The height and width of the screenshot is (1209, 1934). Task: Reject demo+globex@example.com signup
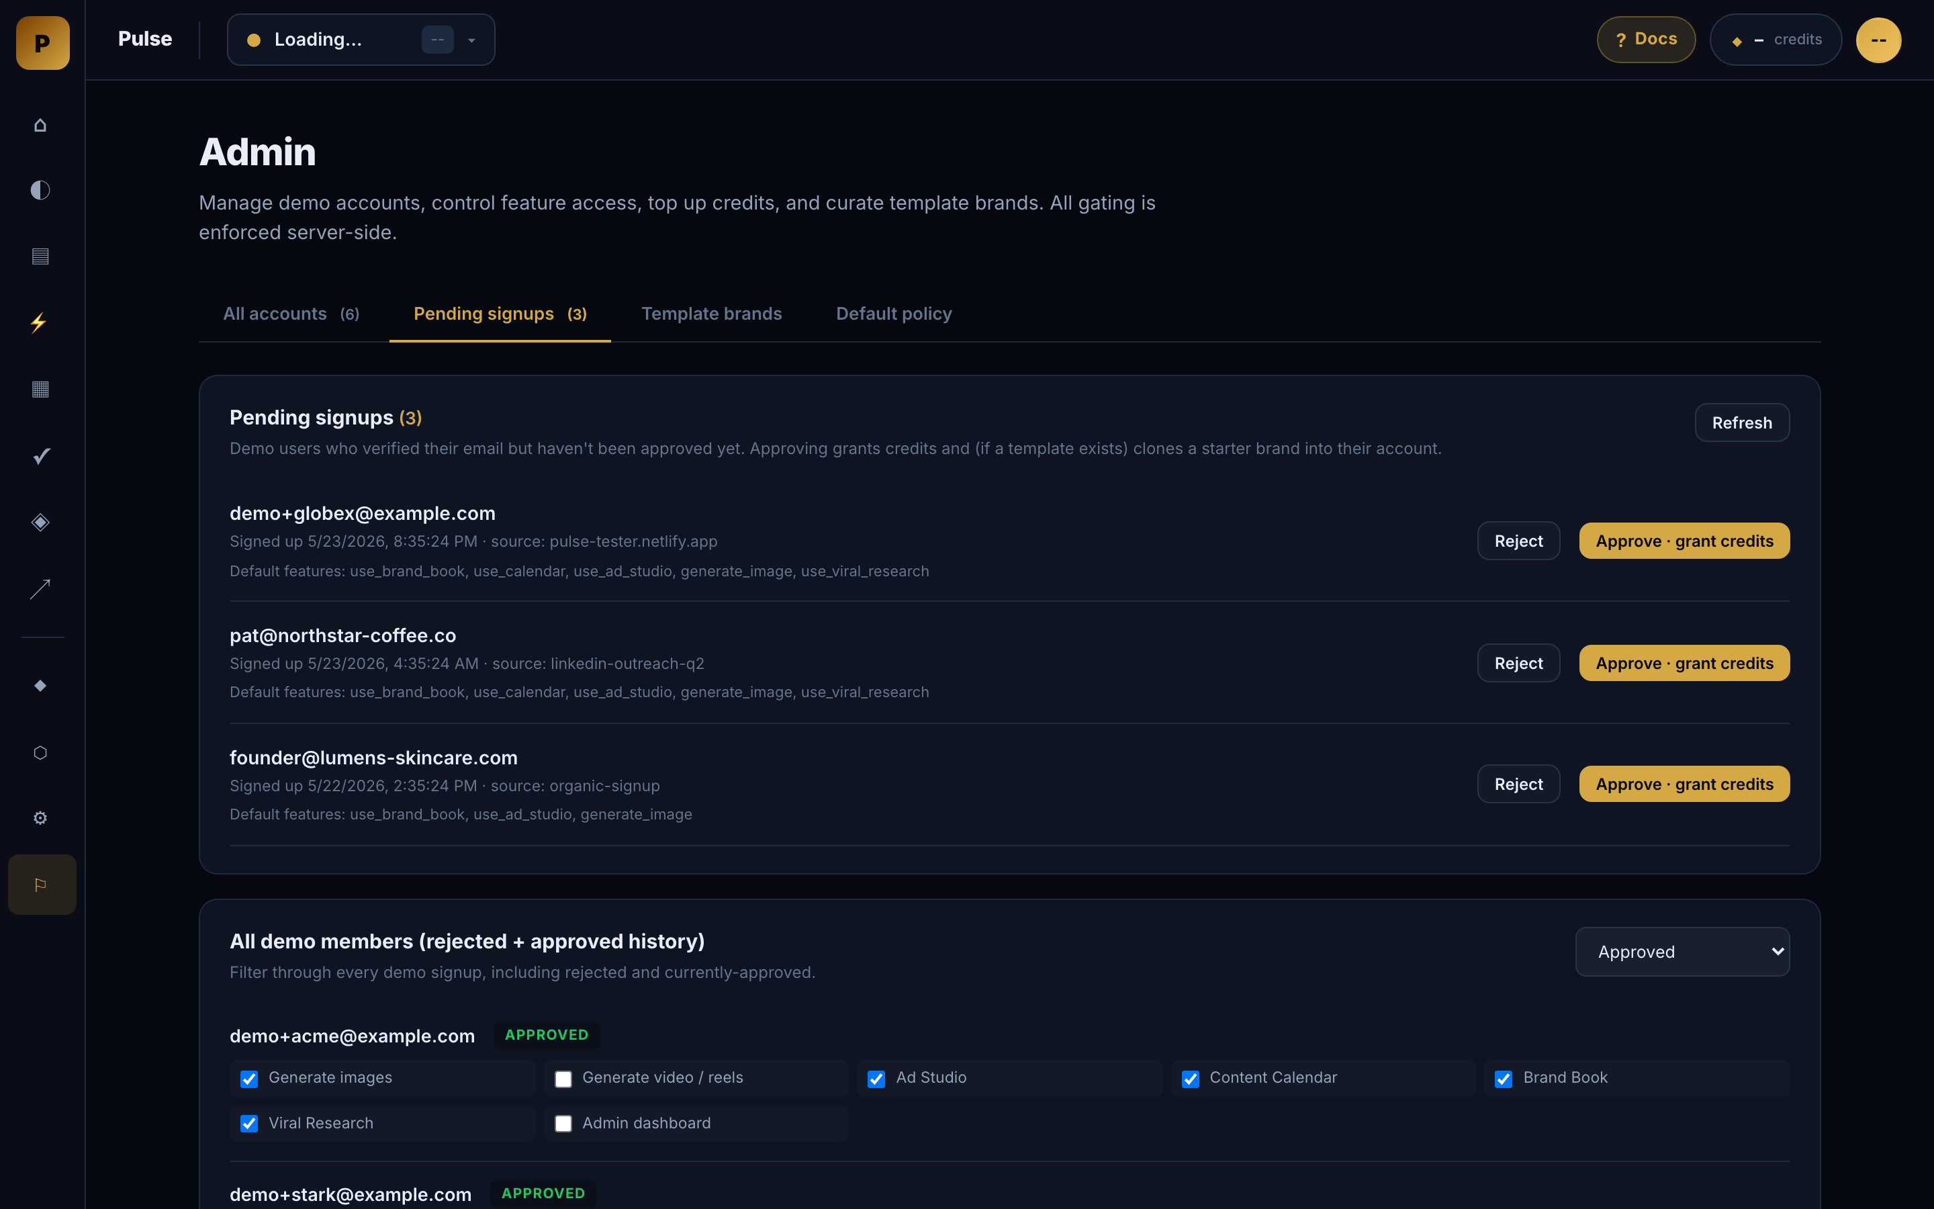pos(1518,541)
